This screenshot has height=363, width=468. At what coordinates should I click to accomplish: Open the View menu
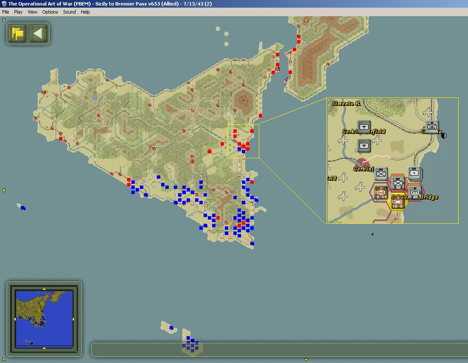coord(32,12)
